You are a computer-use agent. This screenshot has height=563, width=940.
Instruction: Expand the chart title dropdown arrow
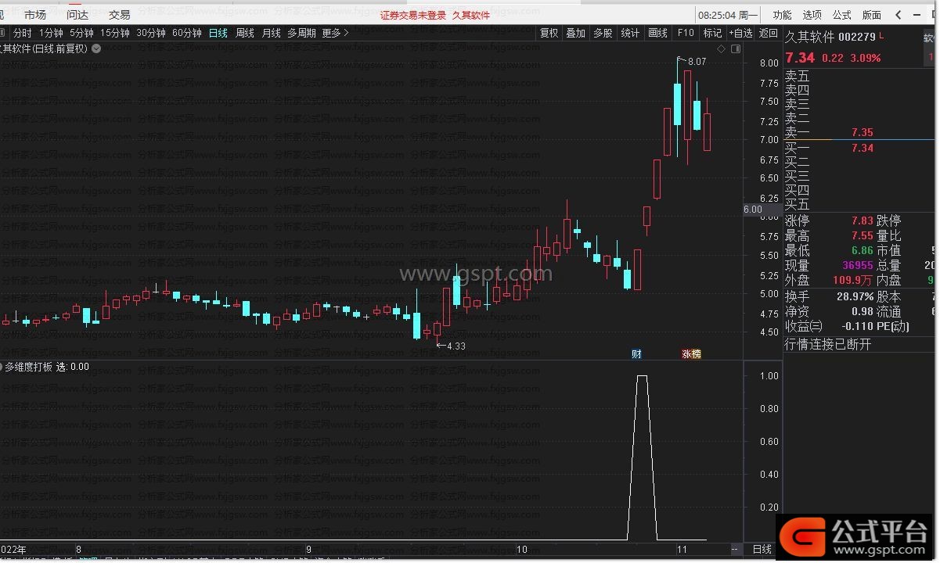(x=96, y=48)
